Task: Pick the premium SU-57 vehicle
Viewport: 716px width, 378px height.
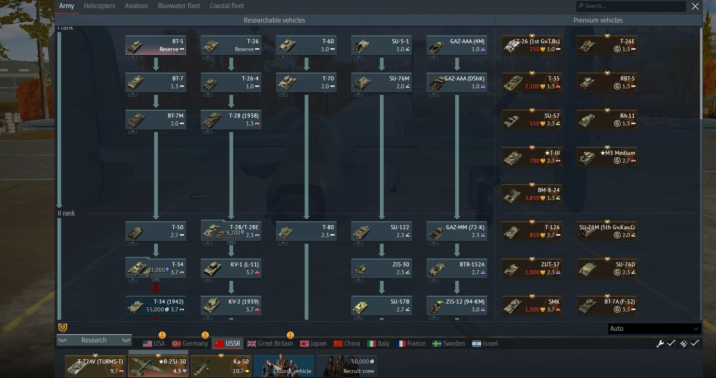Action: 532,119
